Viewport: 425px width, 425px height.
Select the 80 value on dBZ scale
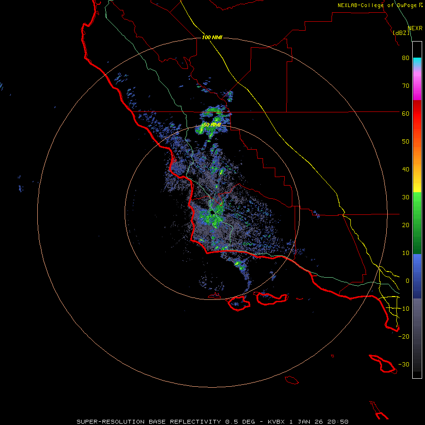(x=406, y=58)
